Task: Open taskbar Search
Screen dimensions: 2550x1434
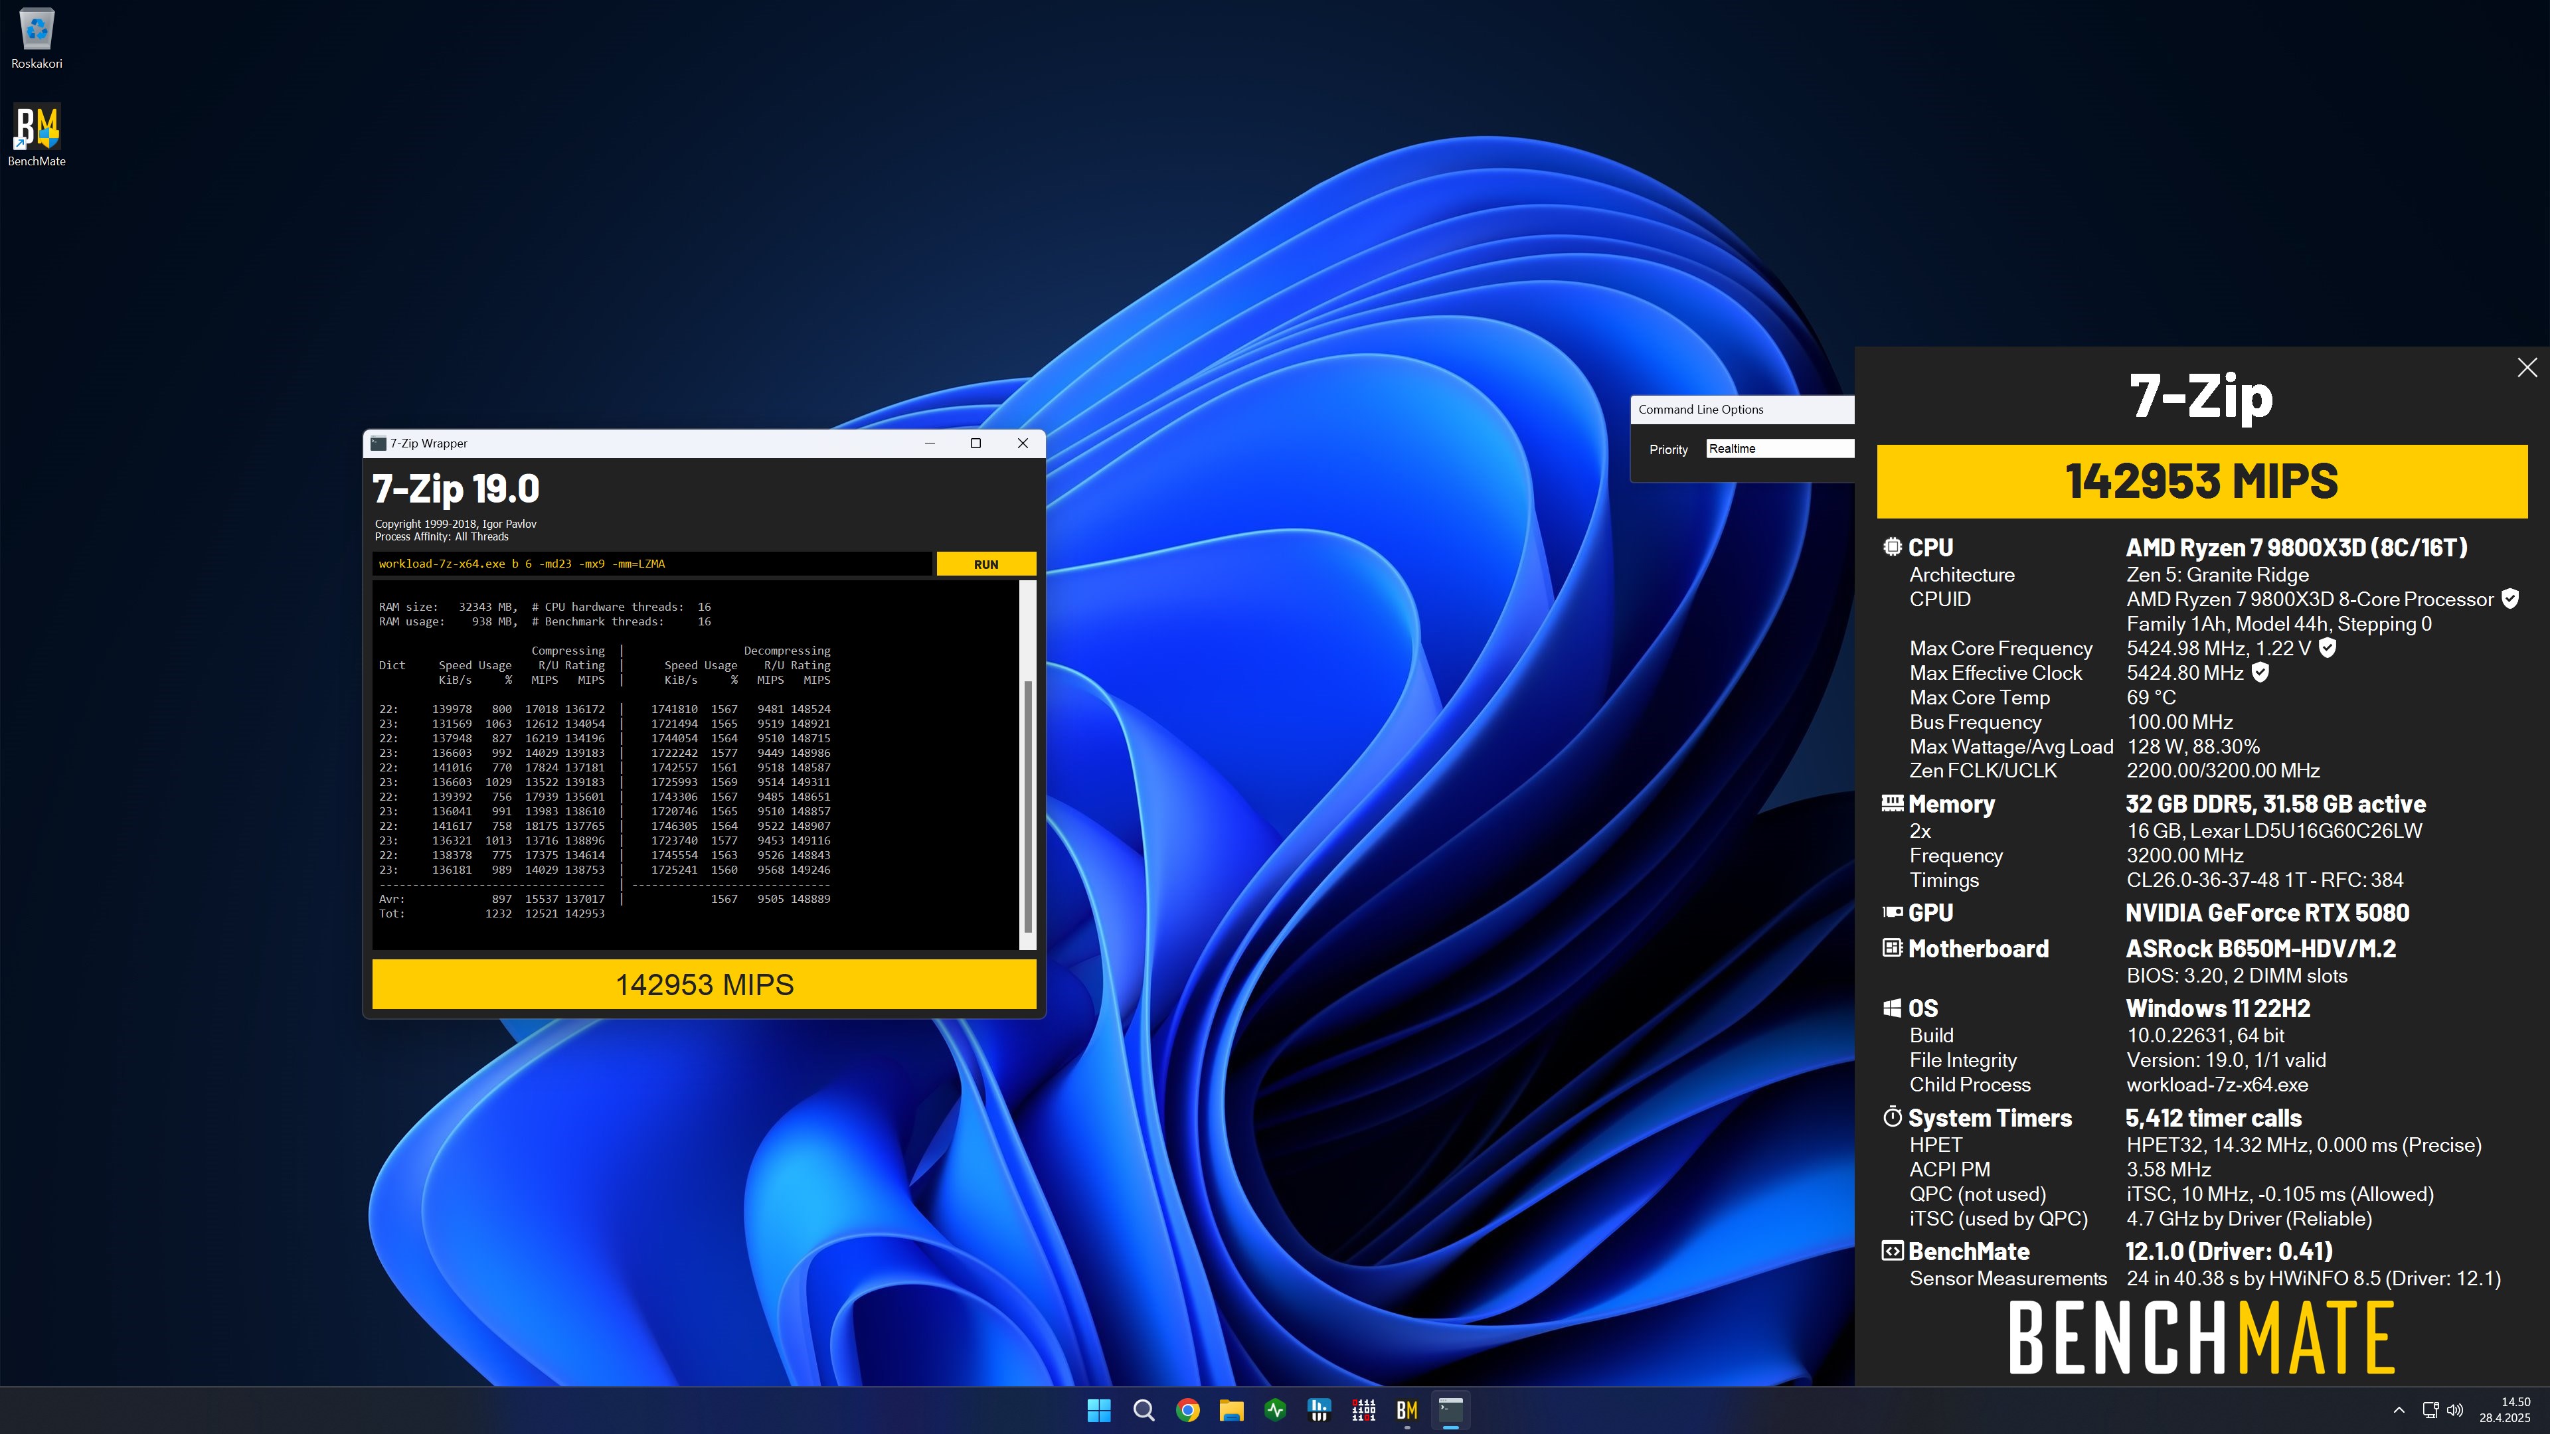Action: point(1144,1410)
